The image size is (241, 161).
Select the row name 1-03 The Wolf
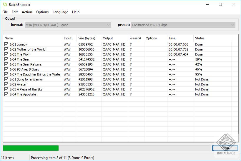tap(20, 54)
